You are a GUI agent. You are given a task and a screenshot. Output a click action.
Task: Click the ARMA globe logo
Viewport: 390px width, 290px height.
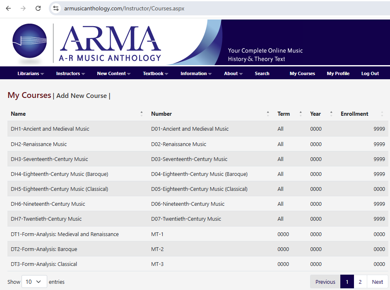point(29,41)
